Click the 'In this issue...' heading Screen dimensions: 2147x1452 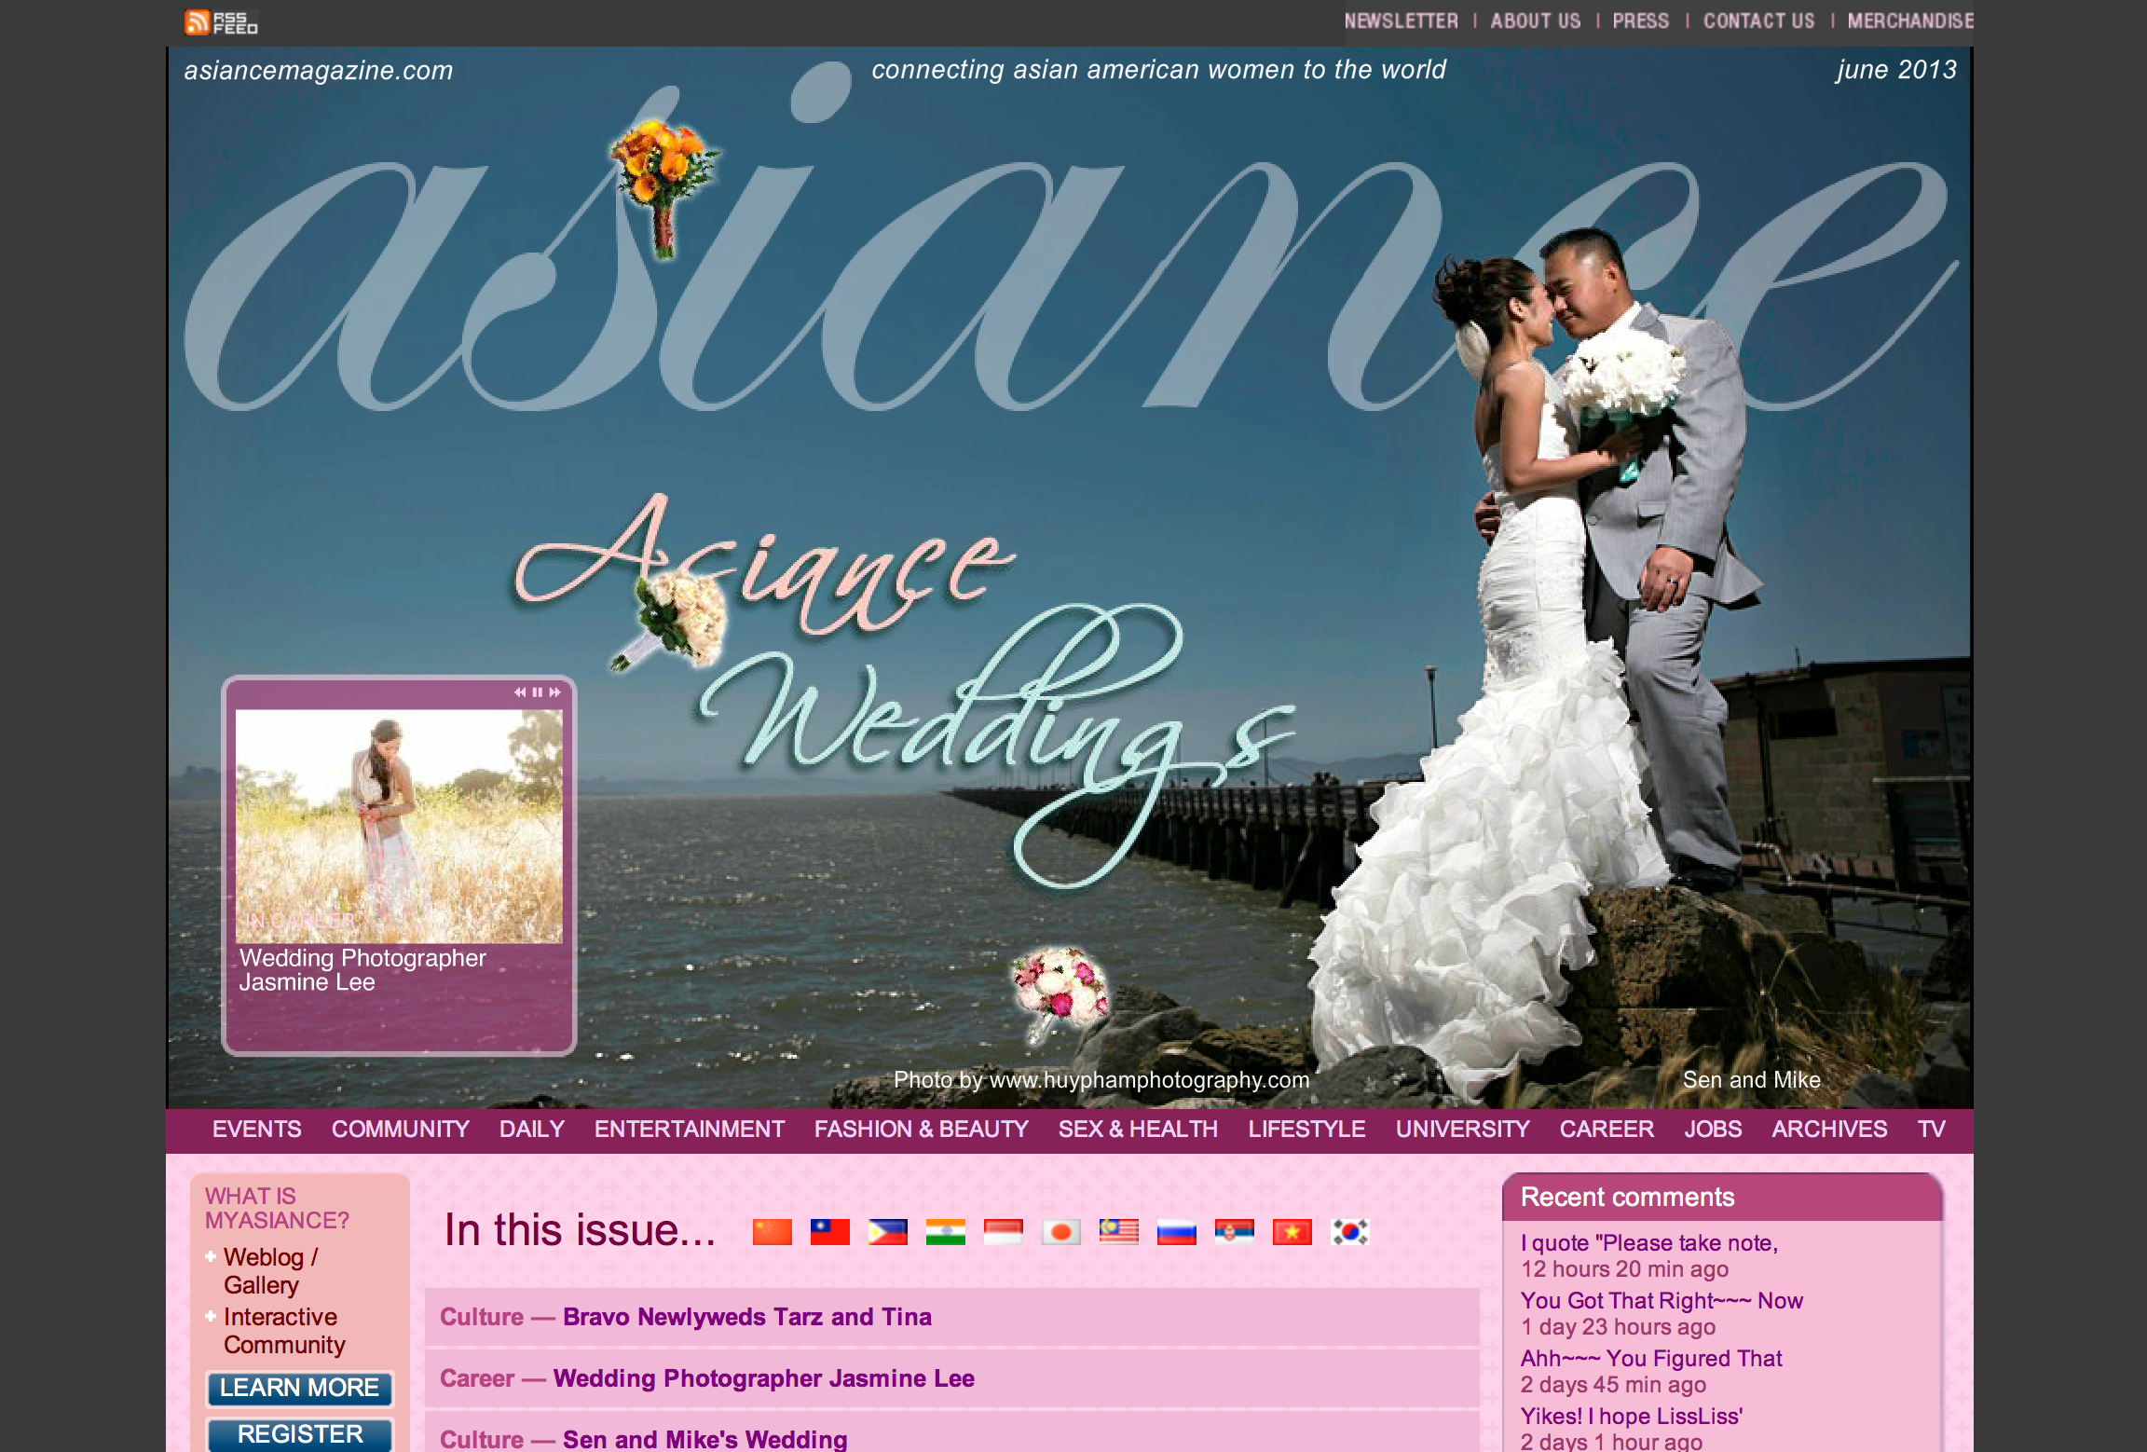coord(580,1229)
